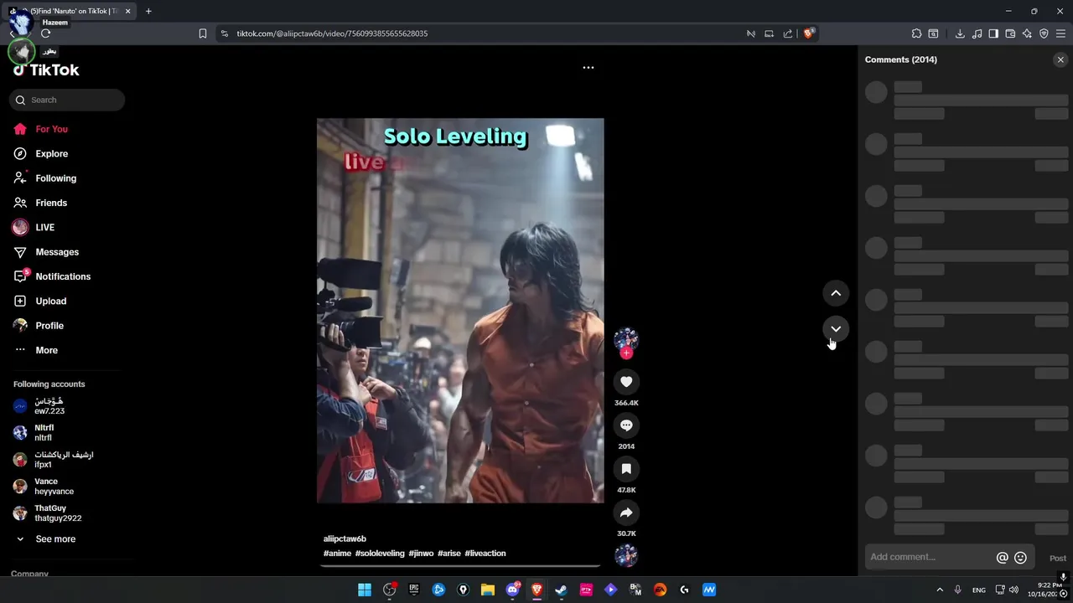
Task: Follow the creator with the red plus
Action: click(x=626, y=353)
